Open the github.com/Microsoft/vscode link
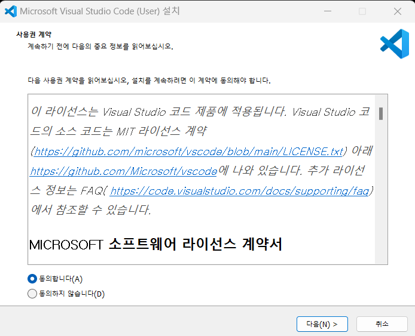Image resolution: width=415 pixels, height=336 pixels. click(x=123, y=171)
